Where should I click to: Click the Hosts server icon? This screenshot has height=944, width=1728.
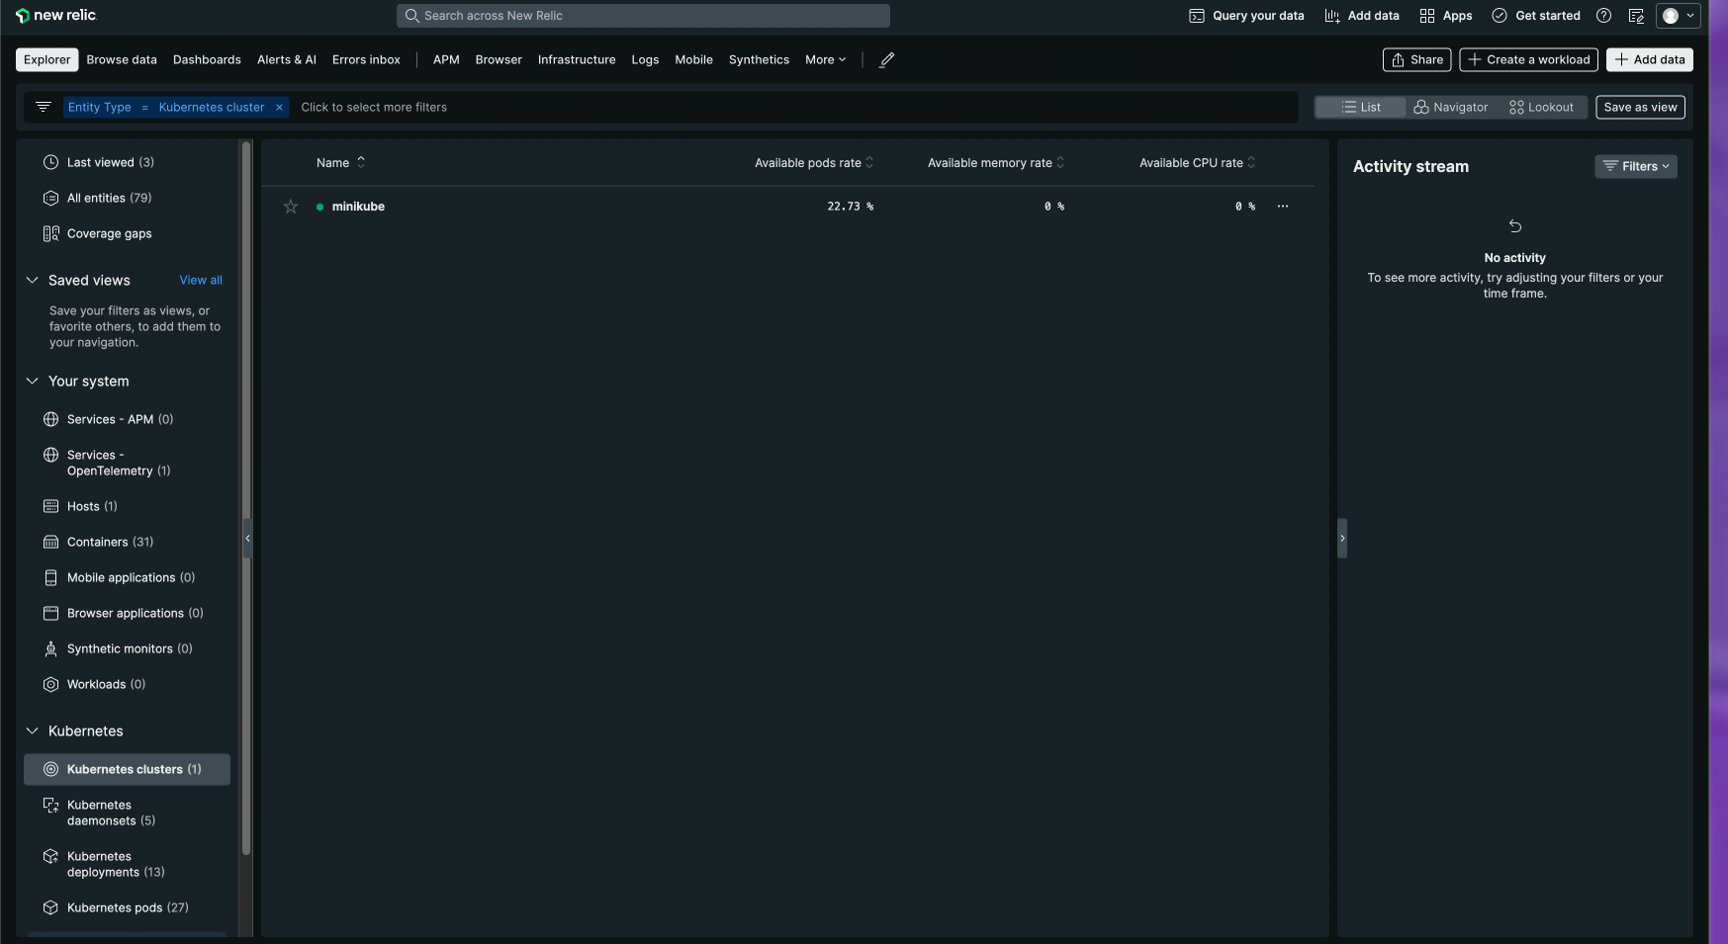51,506
